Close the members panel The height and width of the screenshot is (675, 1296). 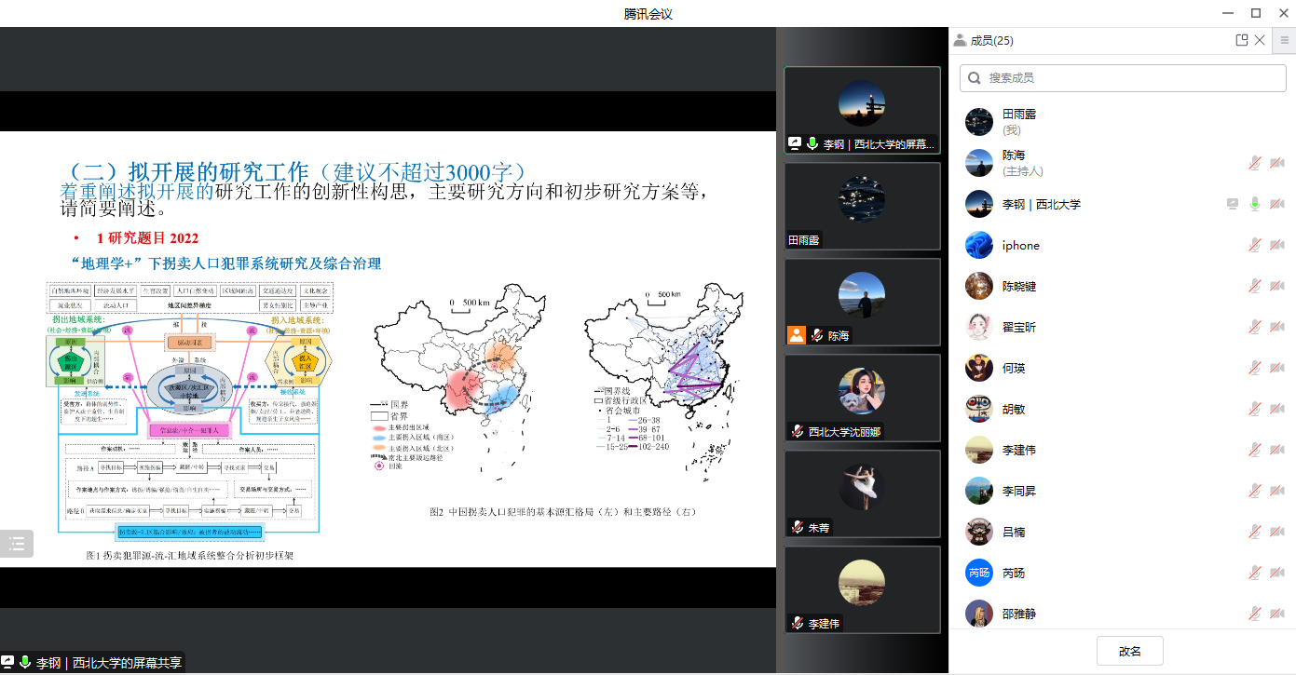coord(1260,40)
